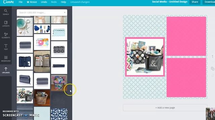
Task: Open the Text panel
Action: click(x=6, y=47)
